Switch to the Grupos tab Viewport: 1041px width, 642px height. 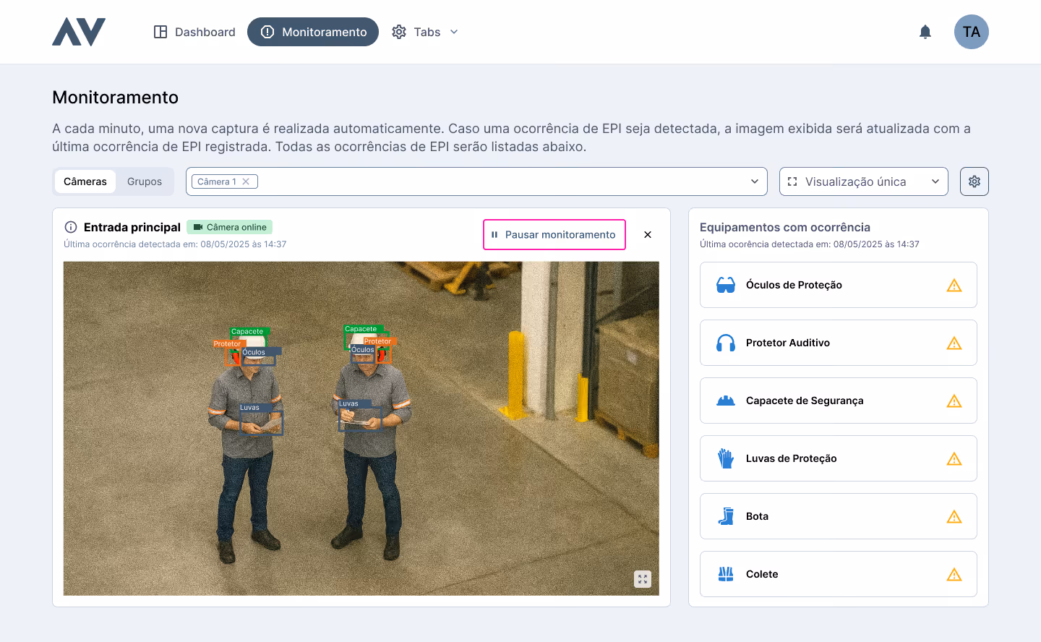tap(145, 181)
